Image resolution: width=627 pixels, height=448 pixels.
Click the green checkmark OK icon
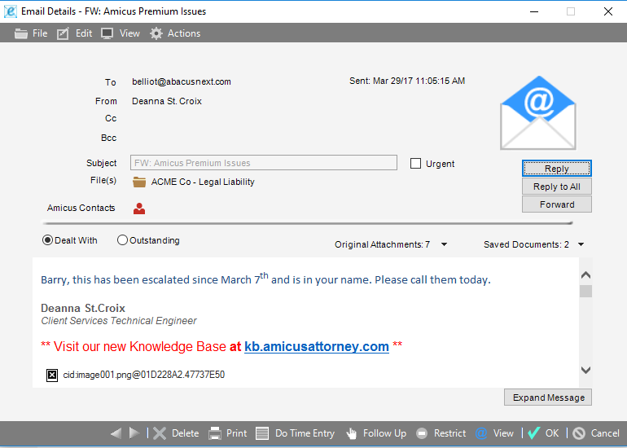click(534, 433)
